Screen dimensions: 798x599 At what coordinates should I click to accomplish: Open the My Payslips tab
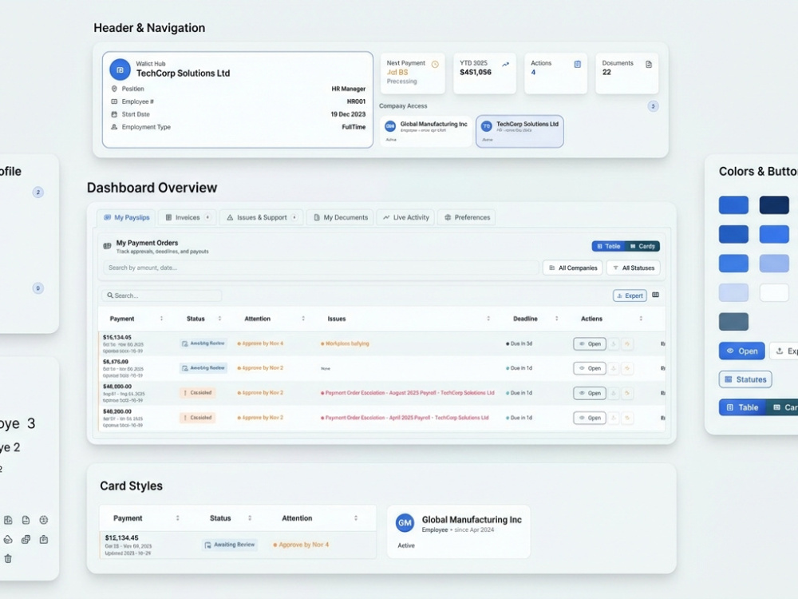click(x=126, y=217)
